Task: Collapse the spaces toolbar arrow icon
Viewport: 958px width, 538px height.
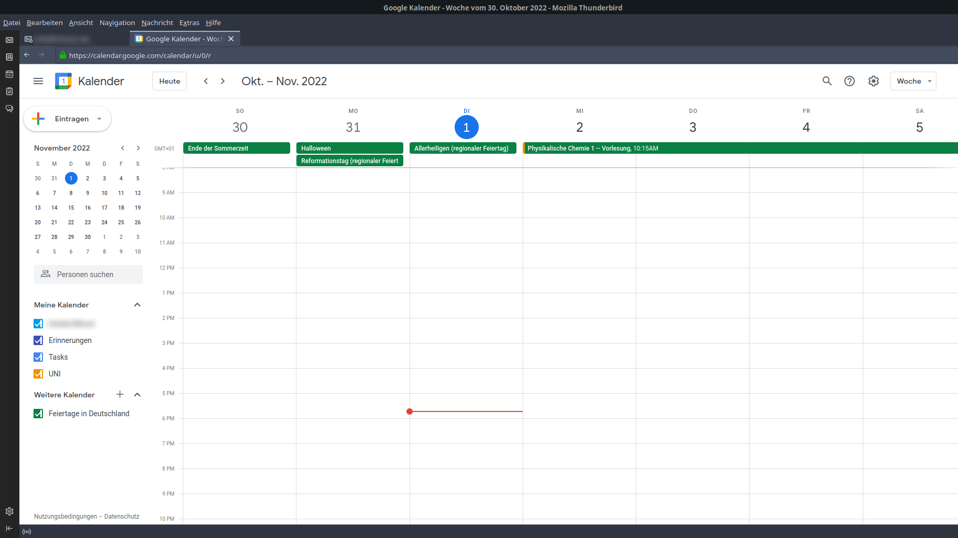Action: (9, 528)
